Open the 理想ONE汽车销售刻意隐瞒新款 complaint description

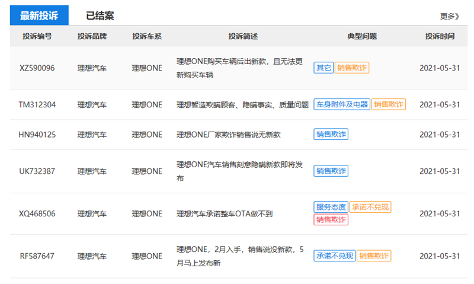[239, 171]
